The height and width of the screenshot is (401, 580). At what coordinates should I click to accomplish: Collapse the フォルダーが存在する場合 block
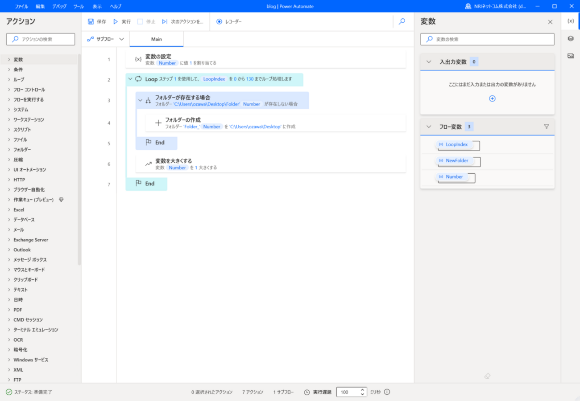click(140, 100)
